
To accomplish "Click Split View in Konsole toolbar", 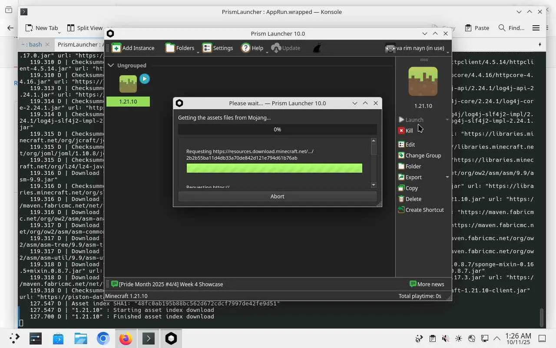I will (85, 28).
